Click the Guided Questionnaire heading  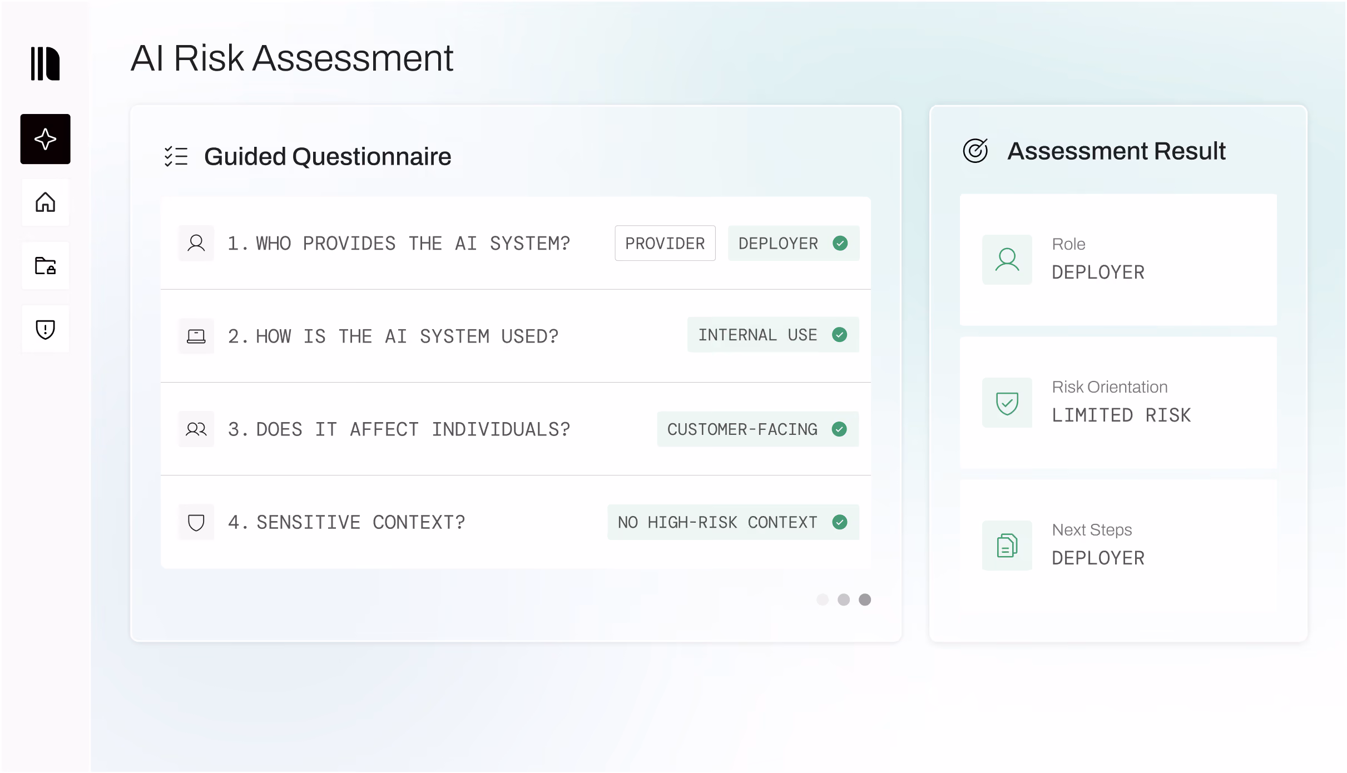[x=328, y=157]
